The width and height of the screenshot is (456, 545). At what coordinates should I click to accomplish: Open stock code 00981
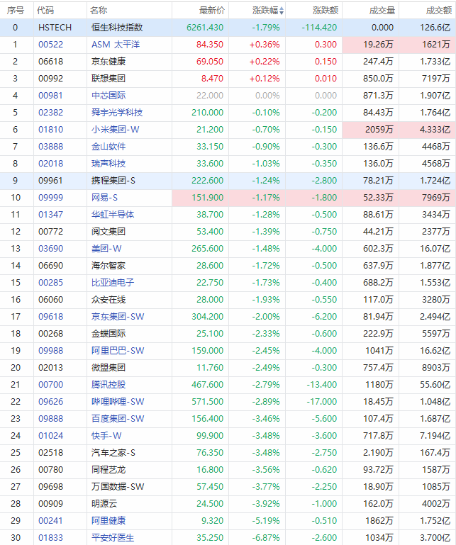51,96
